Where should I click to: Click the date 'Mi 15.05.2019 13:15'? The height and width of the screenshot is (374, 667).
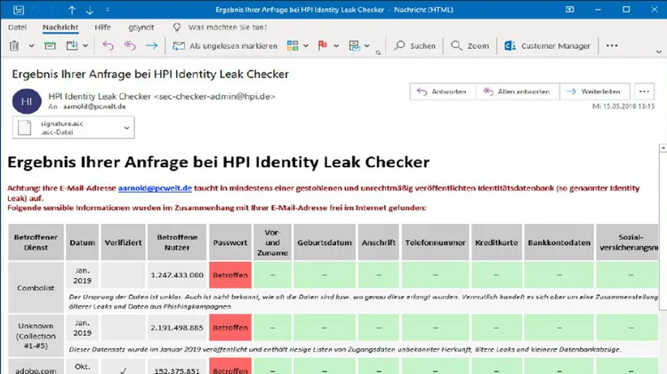coord(623,107)
